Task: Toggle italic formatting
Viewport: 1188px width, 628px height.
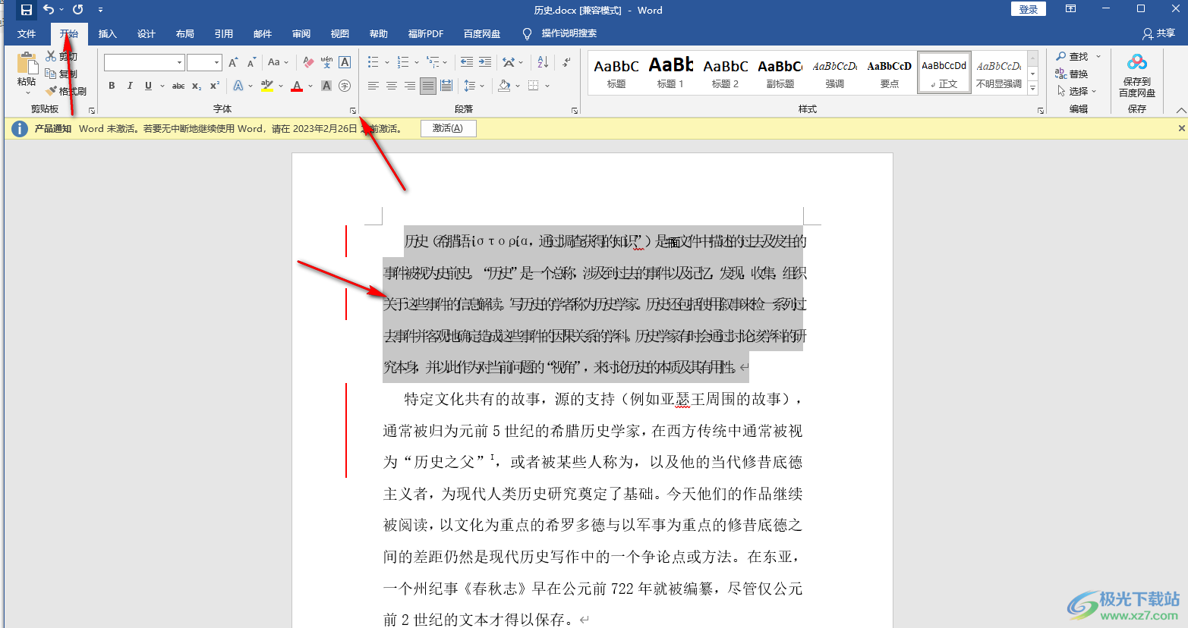Action: (x=130, y=86)
